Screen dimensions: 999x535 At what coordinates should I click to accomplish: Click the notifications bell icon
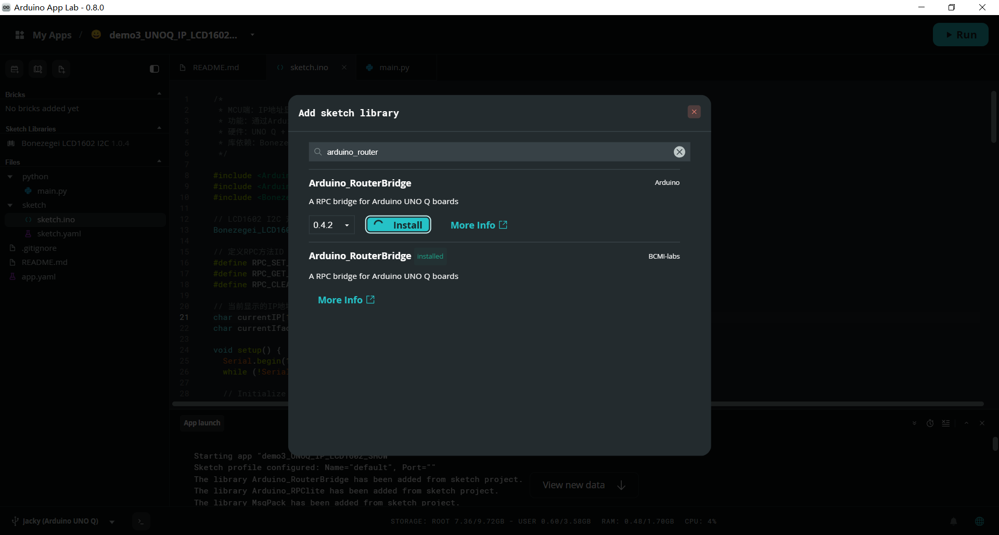(953, 521)
